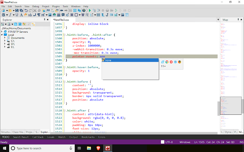Apply Italic formatting
244x152 pixels.
(10, 15)
